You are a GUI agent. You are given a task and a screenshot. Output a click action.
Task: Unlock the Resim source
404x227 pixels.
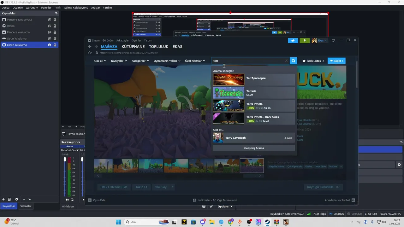tap(55, 26)
